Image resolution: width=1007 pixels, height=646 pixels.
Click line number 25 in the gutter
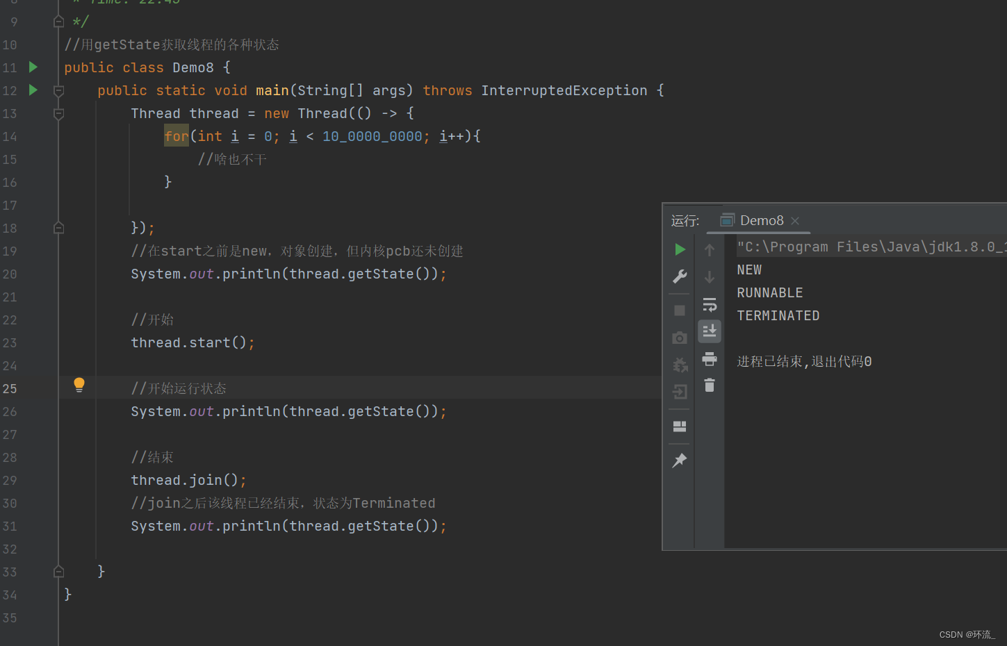[10, 388]
